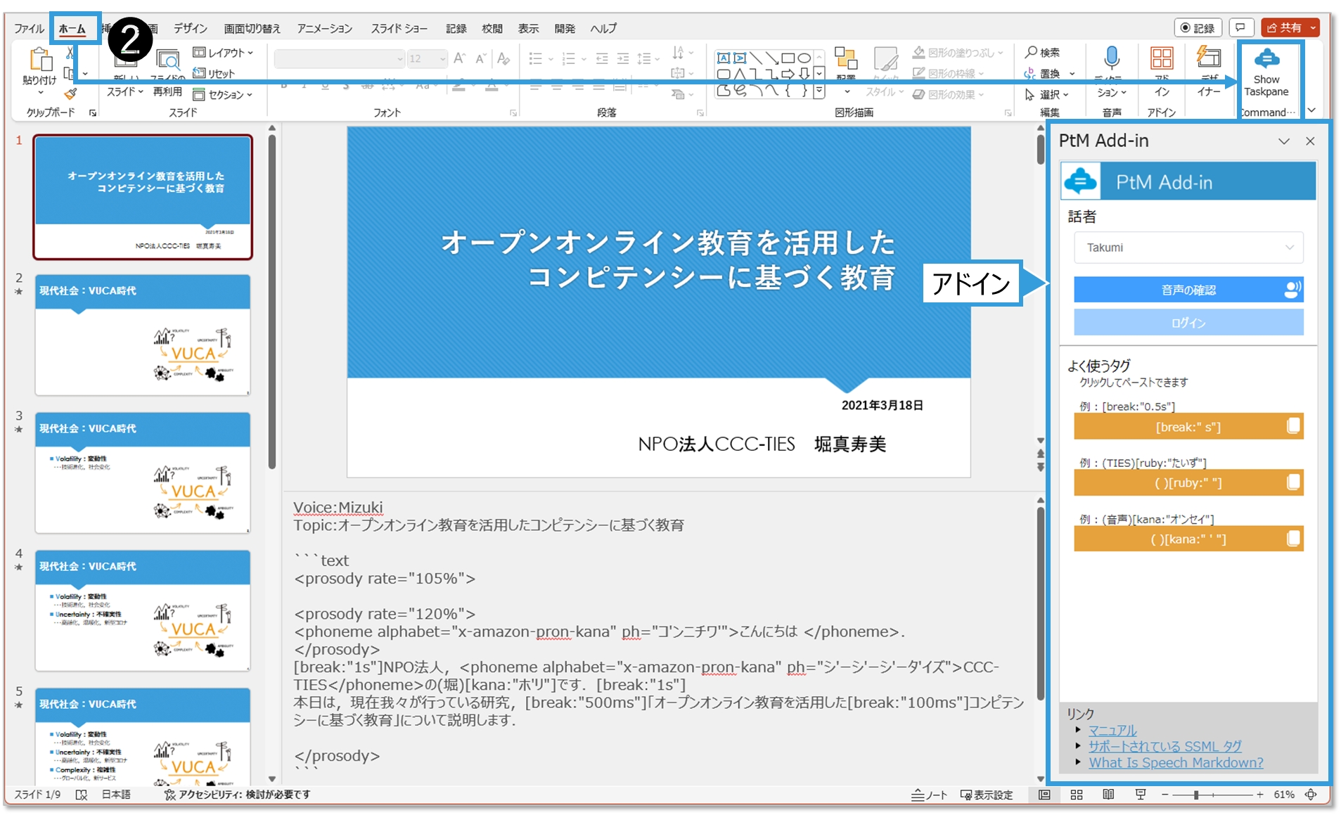Switch to the アニメーション tab
The width and height of the screenshot is (1341, 815).
coord(324,29)
